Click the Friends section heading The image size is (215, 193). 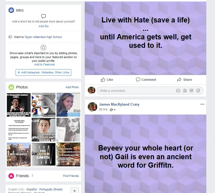(x=22, y=176)
